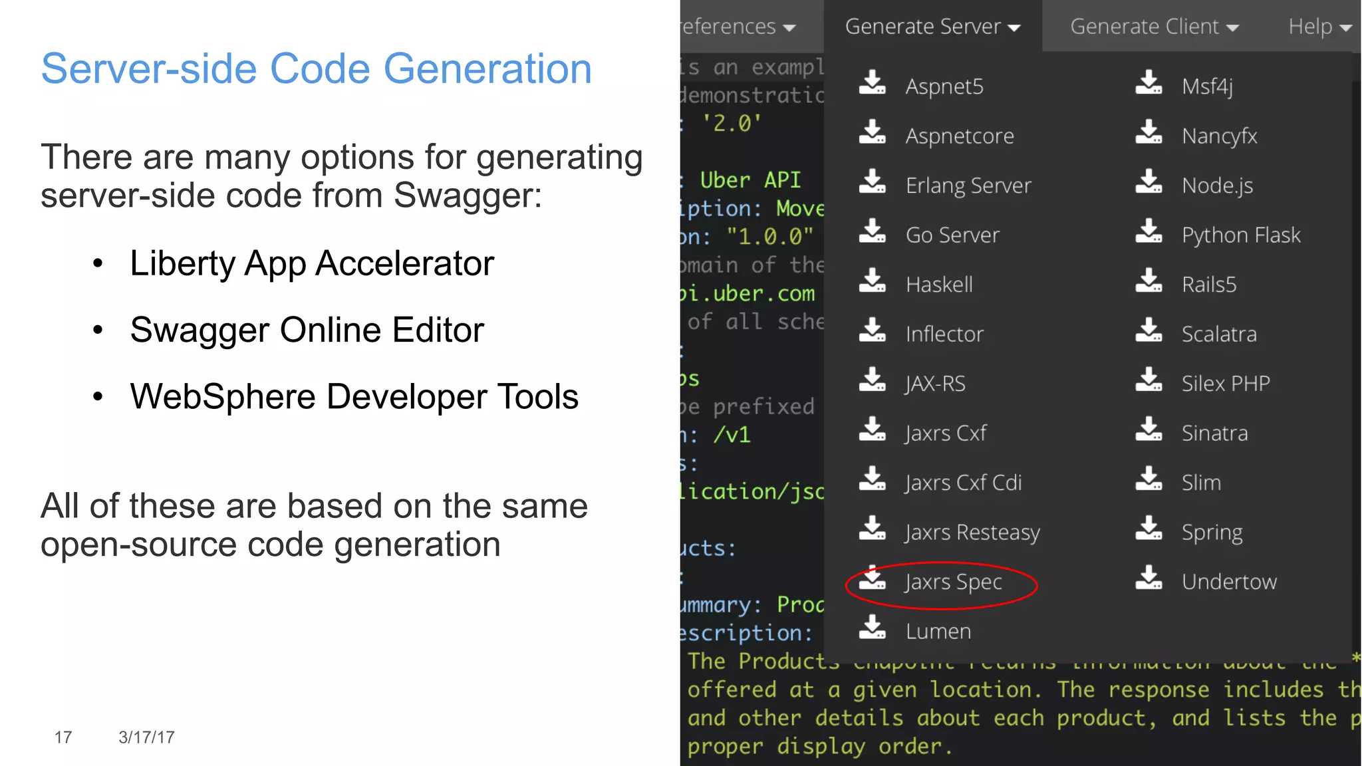This screenshot has width=1362, height=766.
Task: Click the slide number '17'
Action: [63, 737]
